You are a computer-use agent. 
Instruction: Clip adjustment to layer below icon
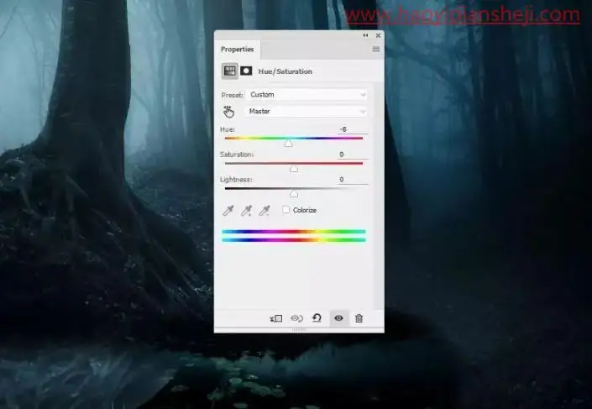coord(276,318)
